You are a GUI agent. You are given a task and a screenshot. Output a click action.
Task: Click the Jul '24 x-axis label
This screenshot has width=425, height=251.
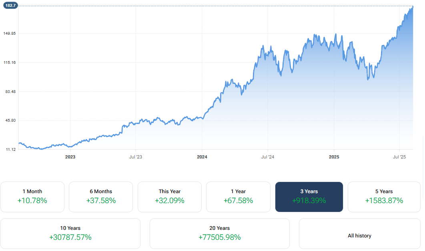coord(268,157)
